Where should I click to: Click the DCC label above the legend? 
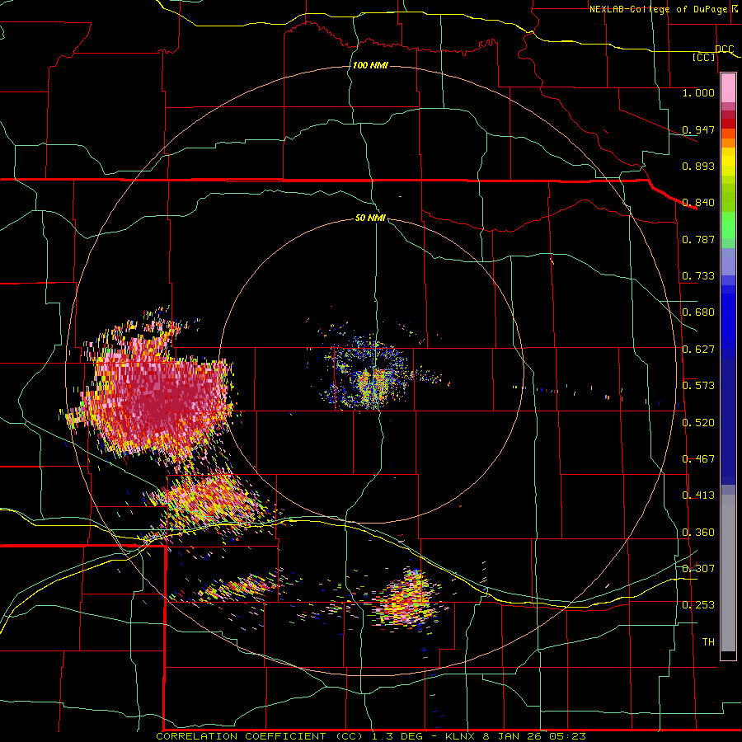tap(725, 49)
